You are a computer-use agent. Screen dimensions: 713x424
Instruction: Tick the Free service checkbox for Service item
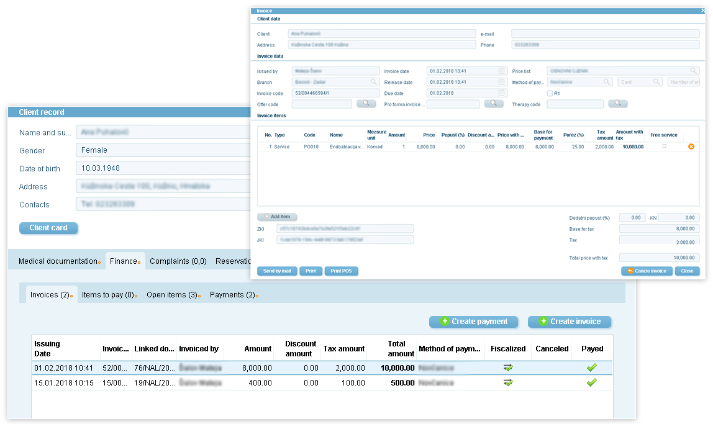(664, 147)
